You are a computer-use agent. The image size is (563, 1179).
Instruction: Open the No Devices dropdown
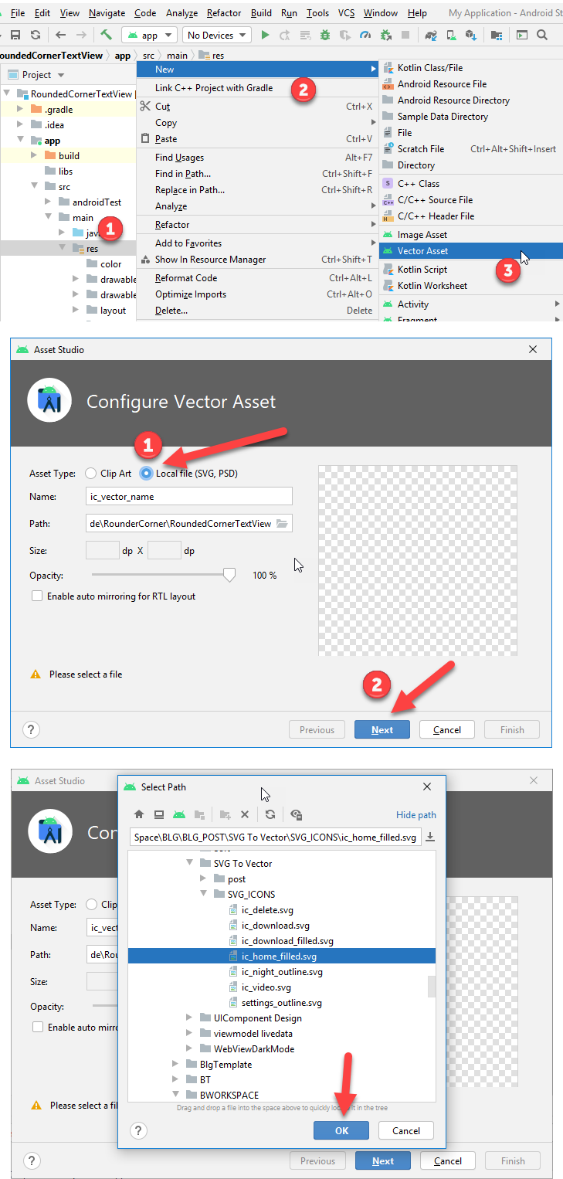pos(217,35)
